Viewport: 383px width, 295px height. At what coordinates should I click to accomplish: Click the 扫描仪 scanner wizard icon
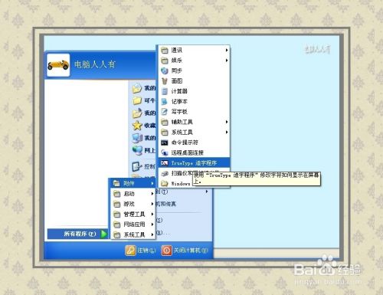(165, 174)
